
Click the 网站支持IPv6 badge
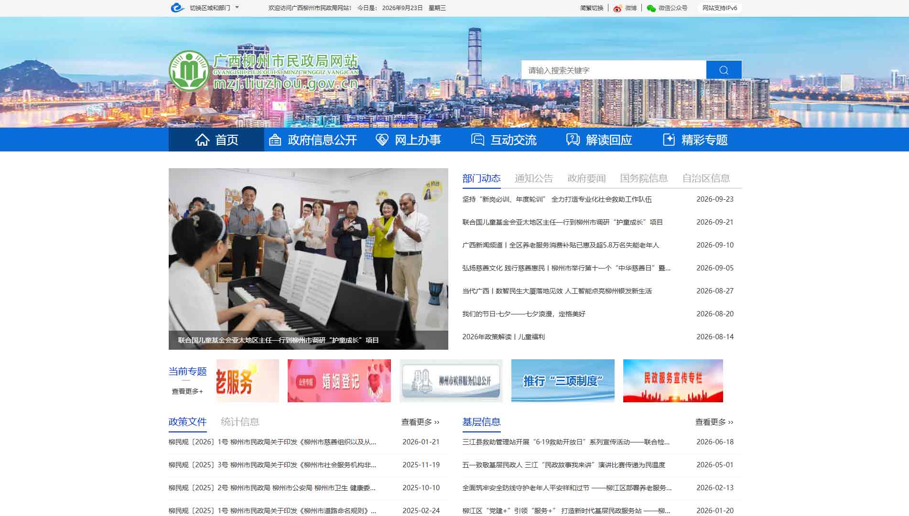(720, 8)
